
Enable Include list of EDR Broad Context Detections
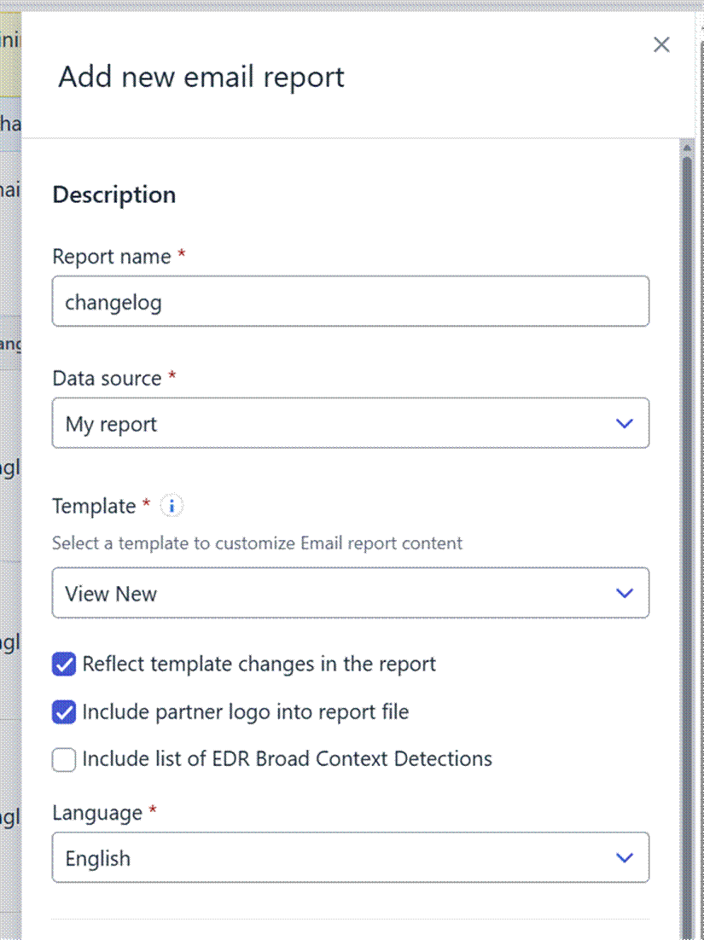click(63, 759)
